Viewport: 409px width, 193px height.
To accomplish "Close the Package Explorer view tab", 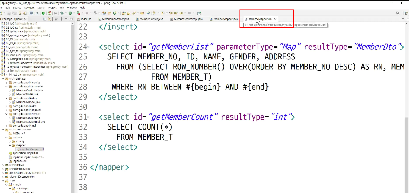I will click(x=25, y=19).
